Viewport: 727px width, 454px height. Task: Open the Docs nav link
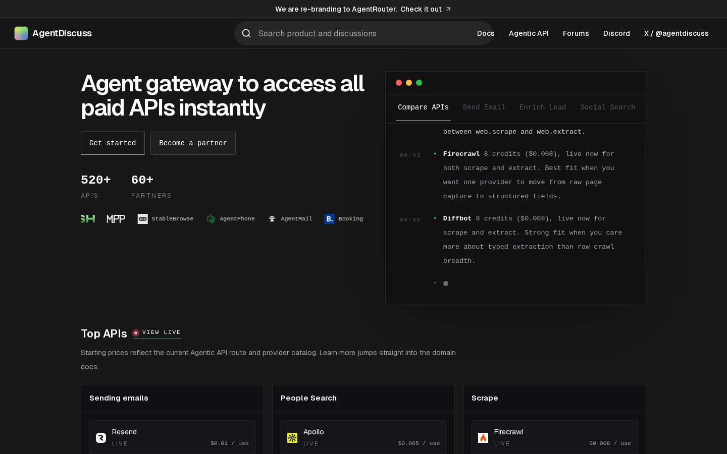coord(486,33)
